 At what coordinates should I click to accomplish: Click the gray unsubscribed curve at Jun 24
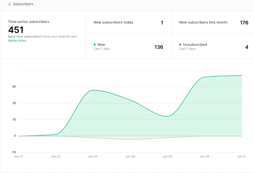[x=130, y=139]
